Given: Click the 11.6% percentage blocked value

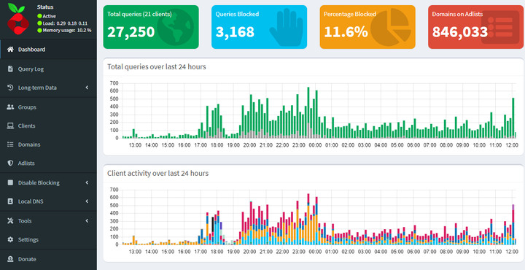Looking at the screenshot, I should point(346,32).
